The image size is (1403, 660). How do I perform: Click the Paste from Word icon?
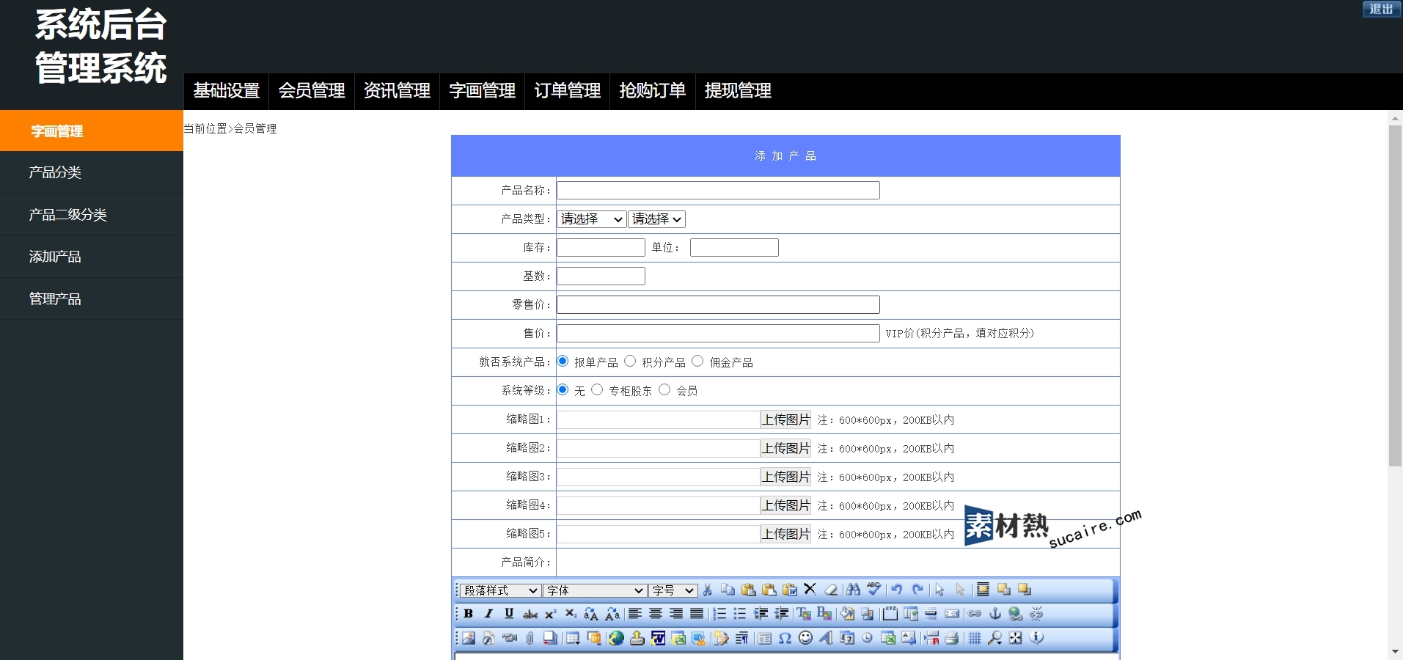click(790, 590)
